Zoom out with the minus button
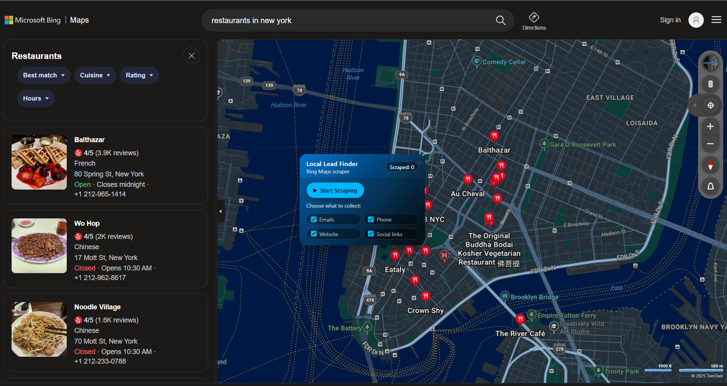The width and height of the screenshot is (727, 386). coord(710,144)
